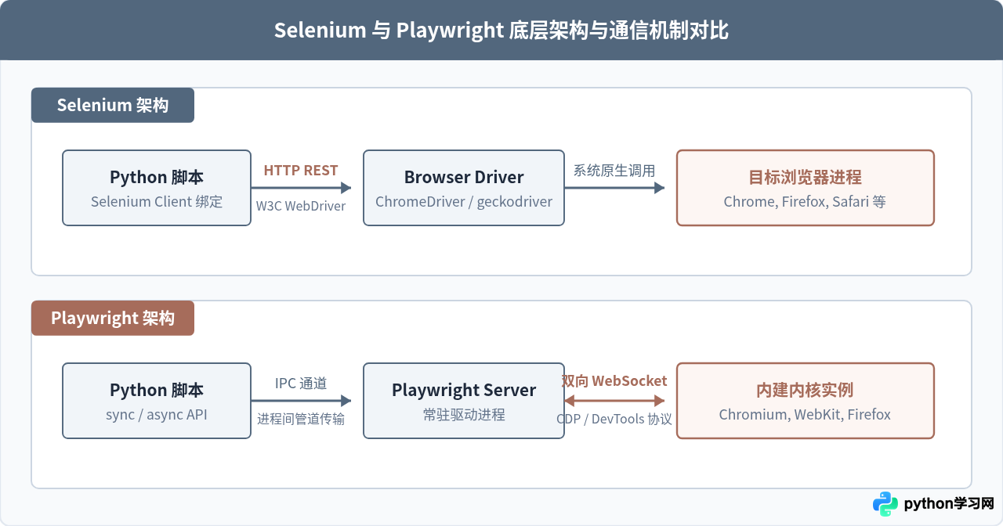This screenshot has height=526, width=1003.
Task: Click the 内建内核实例 box
Action: pyautogui.click(x=806, y=401)
